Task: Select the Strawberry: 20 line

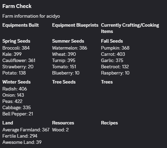Action: [x=18, y=67]
